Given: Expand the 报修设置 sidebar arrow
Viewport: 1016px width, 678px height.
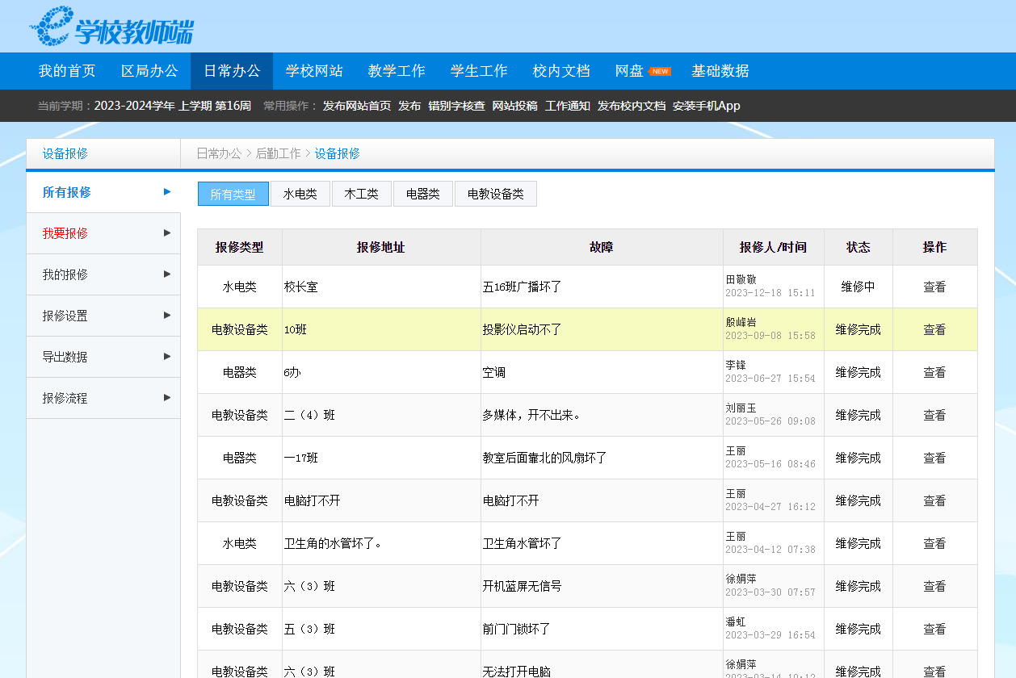Looking at the screenshot, I should pos(167,315).
